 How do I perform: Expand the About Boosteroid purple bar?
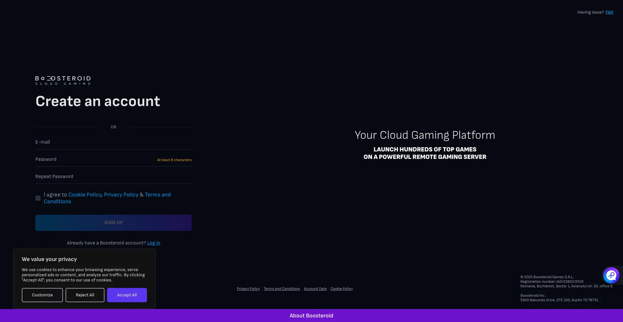pos(311,316)
